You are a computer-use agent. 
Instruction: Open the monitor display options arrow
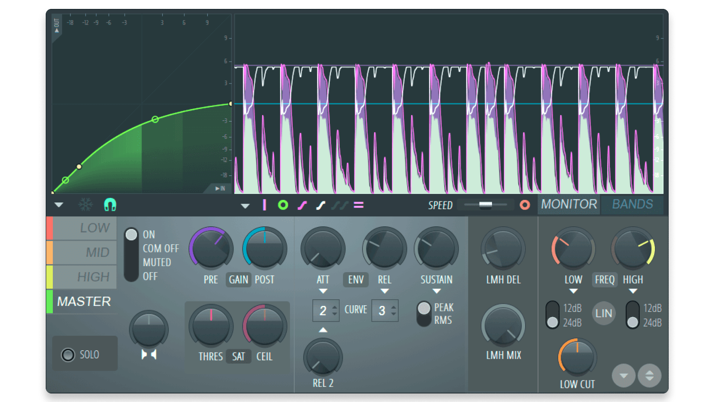245,206
